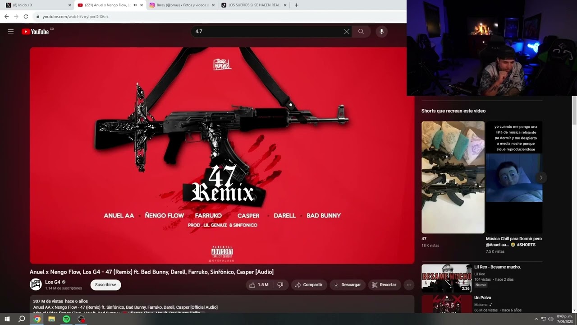Click the Descargar download button
This screenshot has width=577, height=325.
click(x=347, y=285)
